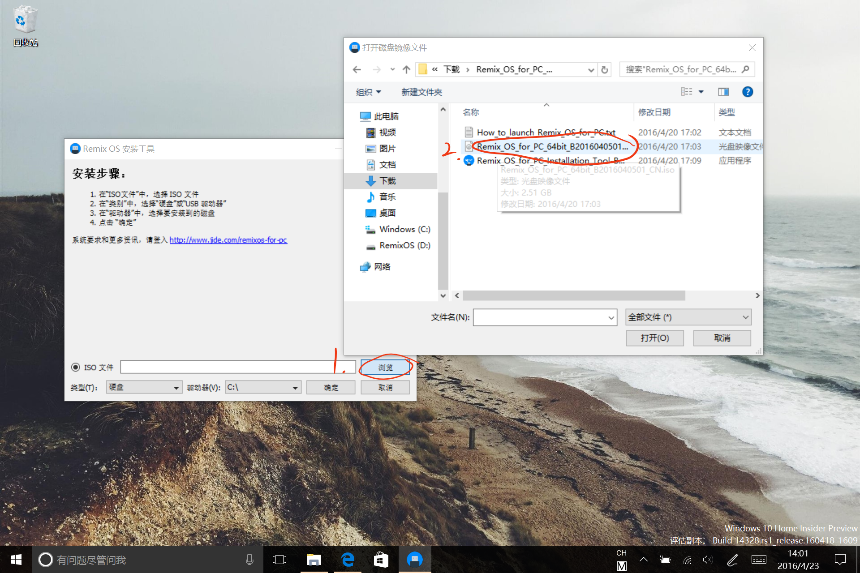Toggle the preview pane icon

[x=723, y=92]
